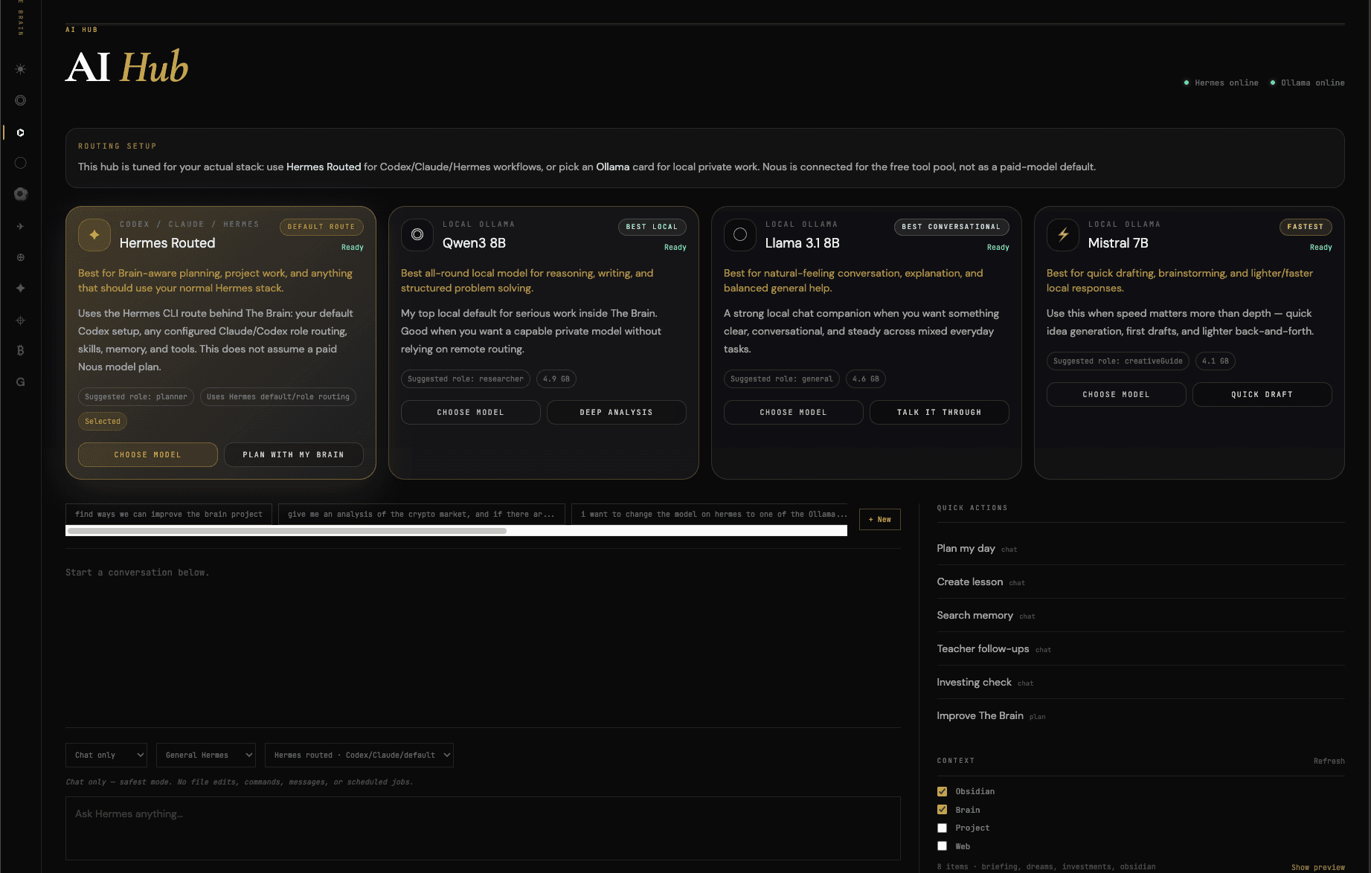
Task: Click the Show preview link
Action: pyautogui.click(x=1317, y=867)
